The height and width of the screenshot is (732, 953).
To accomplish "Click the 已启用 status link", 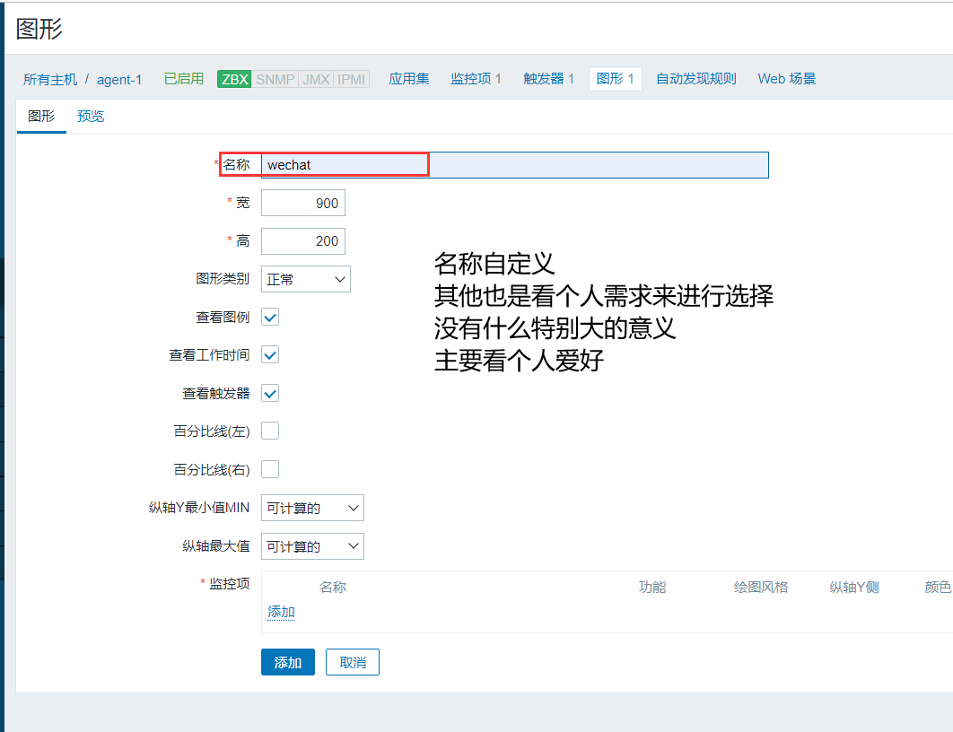I will pos(184,79).
